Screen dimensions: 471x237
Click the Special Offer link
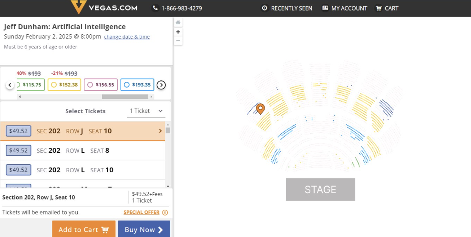point(142,212)
